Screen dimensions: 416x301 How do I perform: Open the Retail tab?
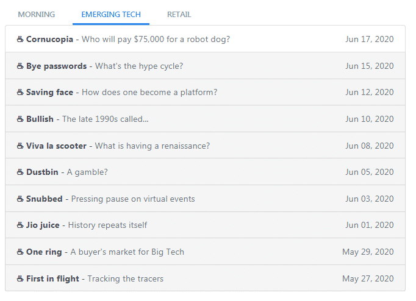pos(179,14)
